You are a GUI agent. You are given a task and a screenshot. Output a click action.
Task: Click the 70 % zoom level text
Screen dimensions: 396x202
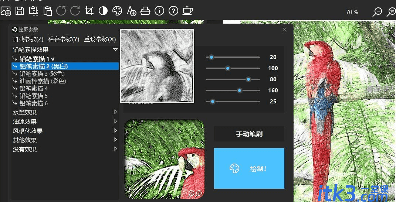352,12
